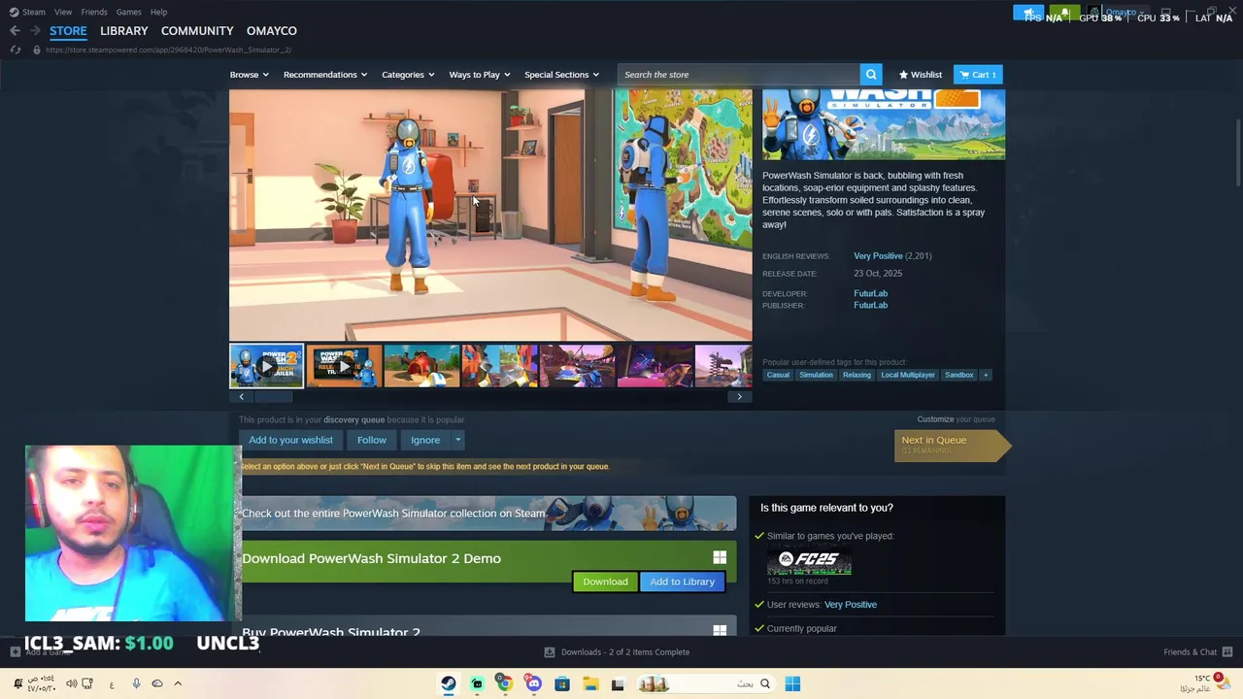Screen dimensions: 1243x699
Task: Select the fourth screenshot thumbnail
Action: click(x=499, y=366)
